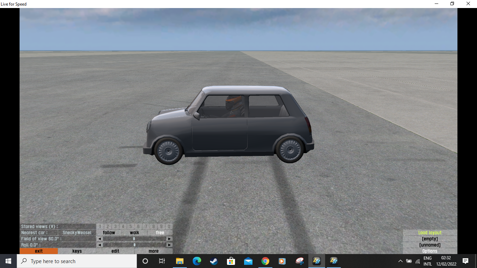Open the keys menu
Image resolution: width=477 pixels, height=268 pixels.
click(77, 251)
